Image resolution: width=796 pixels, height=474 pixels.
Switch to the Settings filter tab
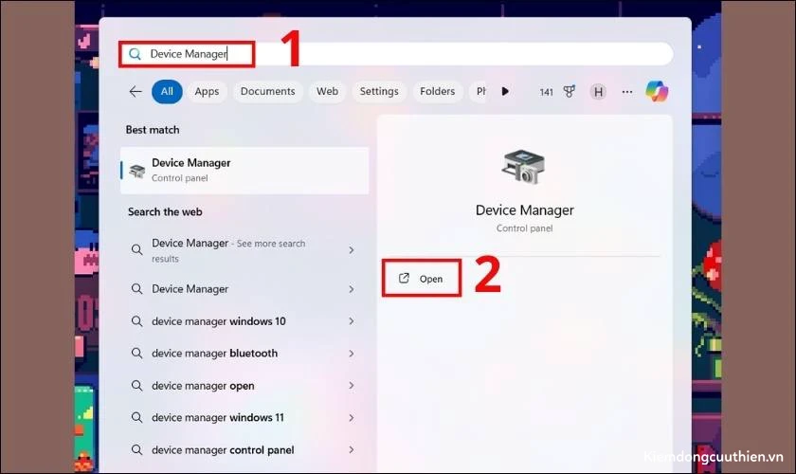coord(379,91)
